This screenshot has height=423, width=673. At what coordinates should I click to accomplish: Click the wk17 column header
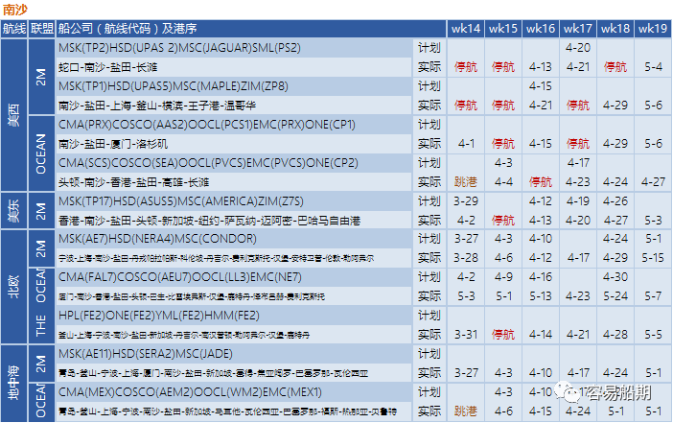pos(578,29)
